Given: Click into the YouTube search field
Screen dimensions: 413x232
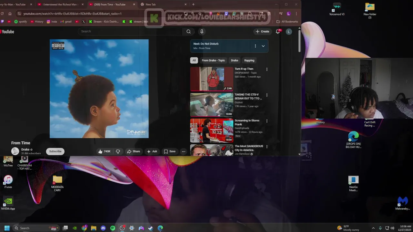Looking at the screenshot, I should (130, 31).
